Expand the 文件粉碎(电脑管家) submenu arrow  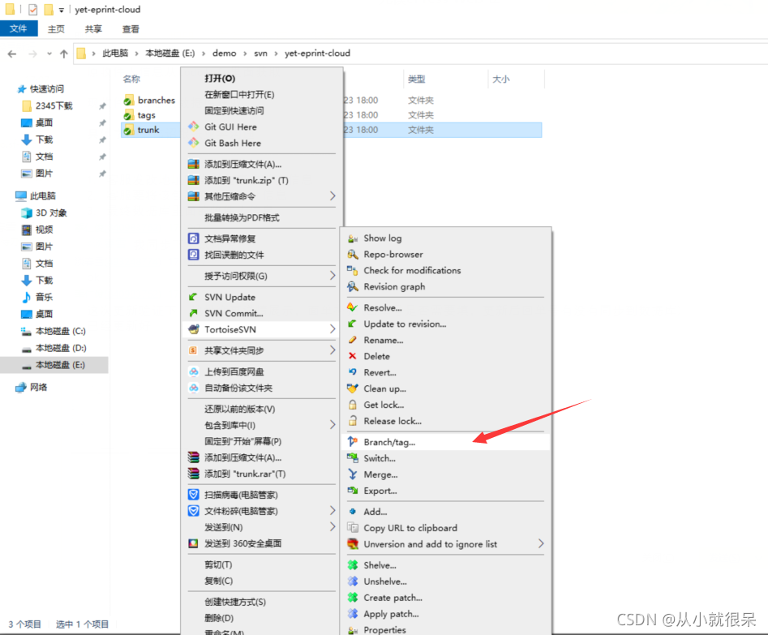(333, 511)
